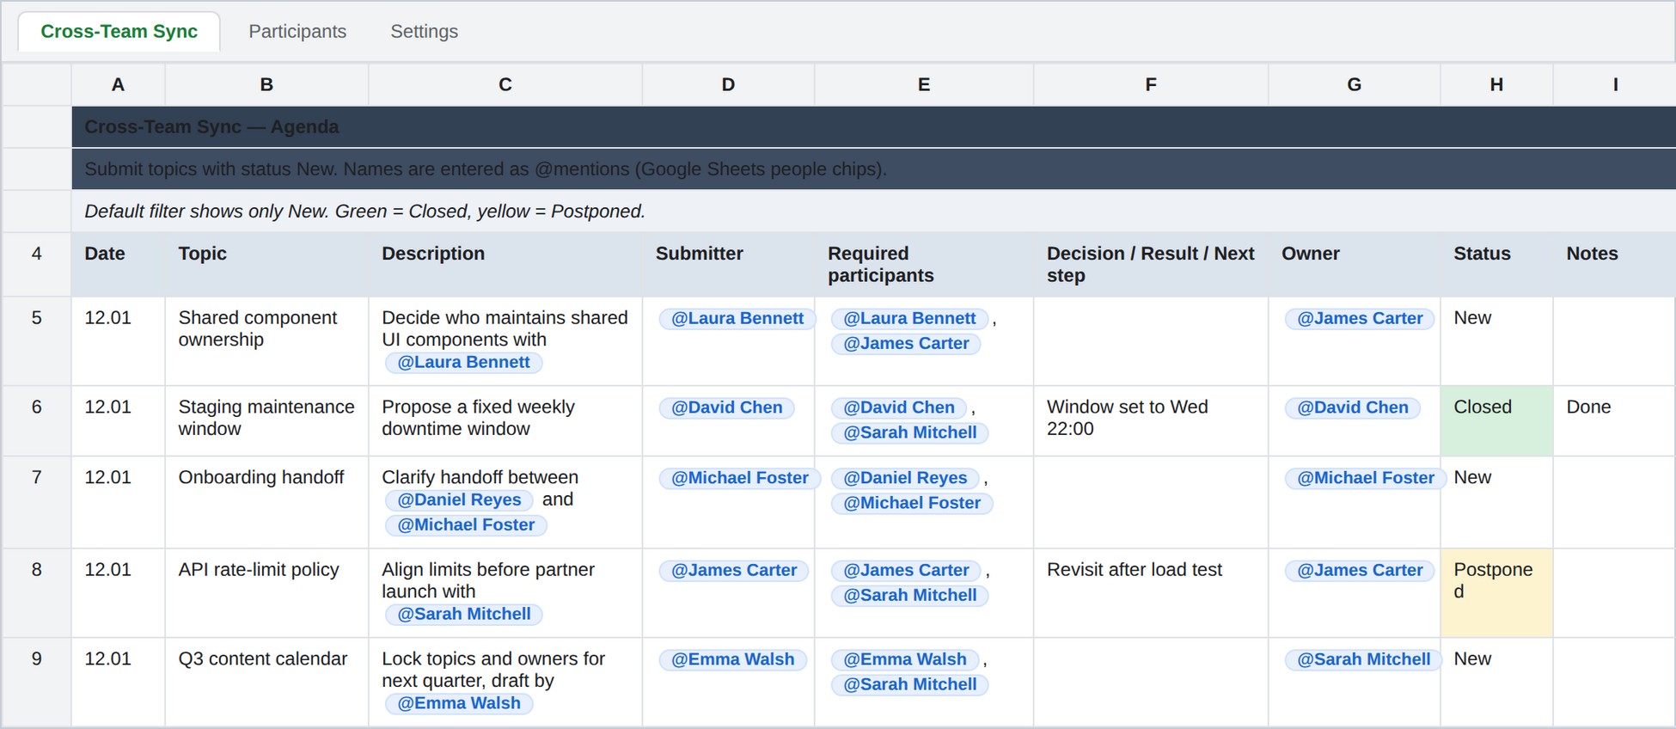Click 'Staging maintenance window' topic cell

point(266,420)
